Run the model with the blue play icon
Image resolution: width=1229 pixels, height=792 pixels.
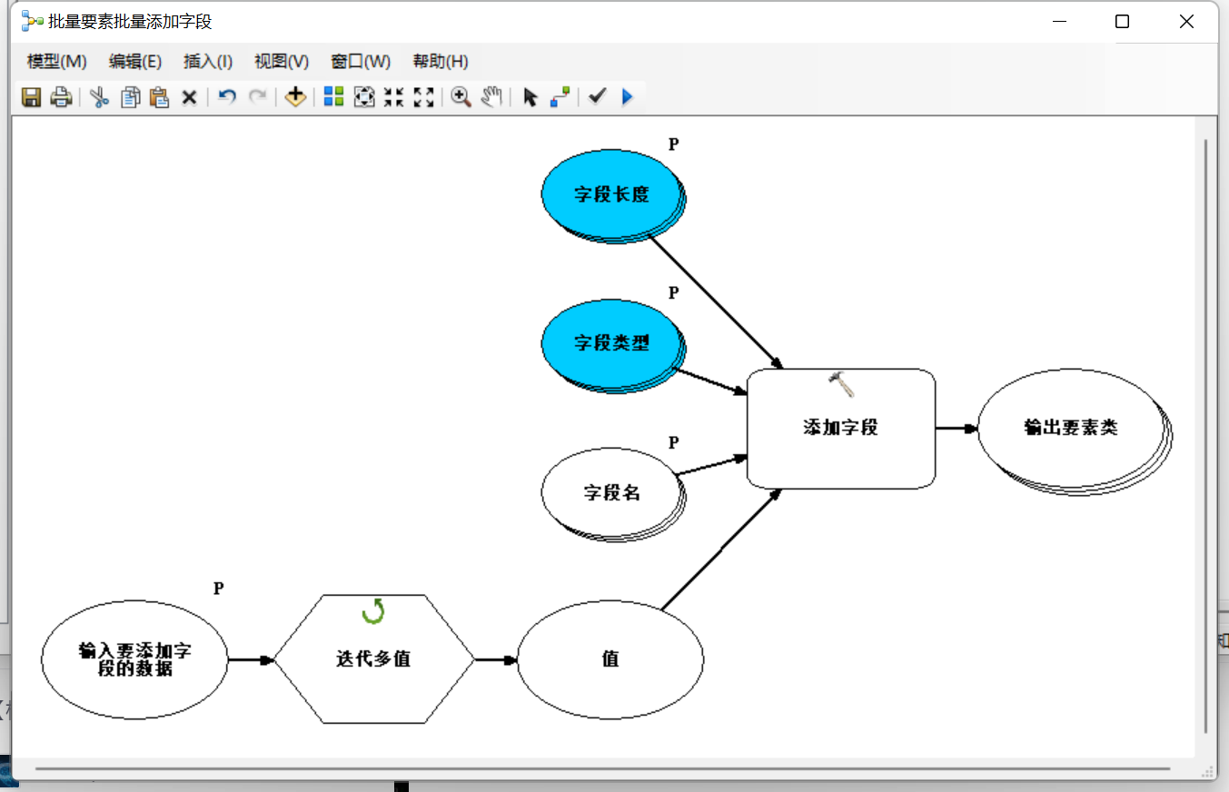pyautogui.click(x=627, y=97)
